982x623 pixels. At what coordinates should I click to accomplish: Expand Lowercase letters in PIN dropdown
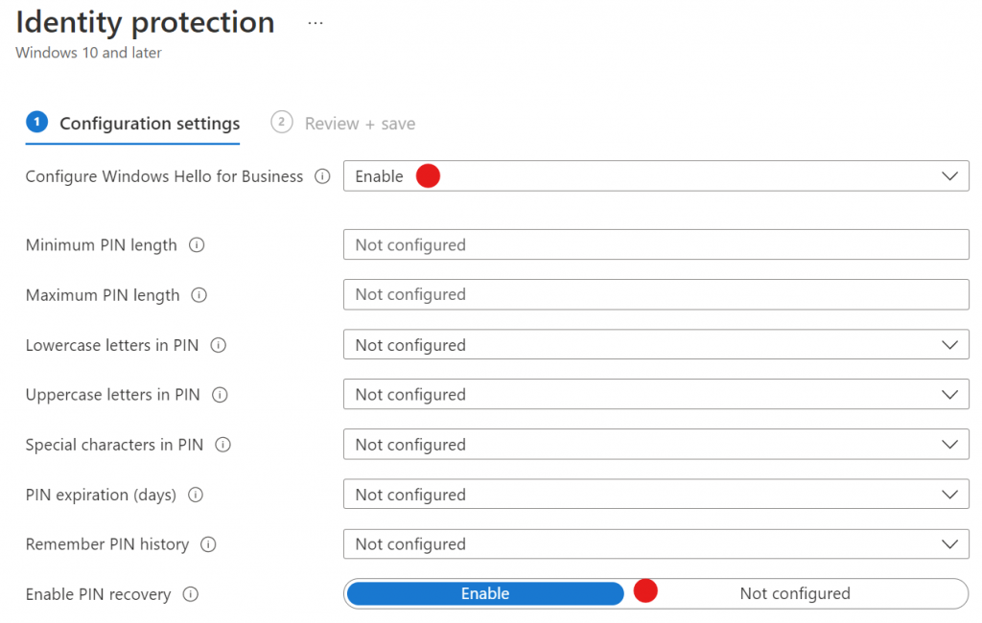(656, 344)
